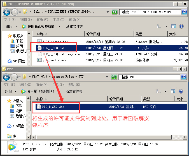The image size is (189, 156).
Task: Click folder icon in PTC.LICENSE address bar
Action: pos(25,12)
